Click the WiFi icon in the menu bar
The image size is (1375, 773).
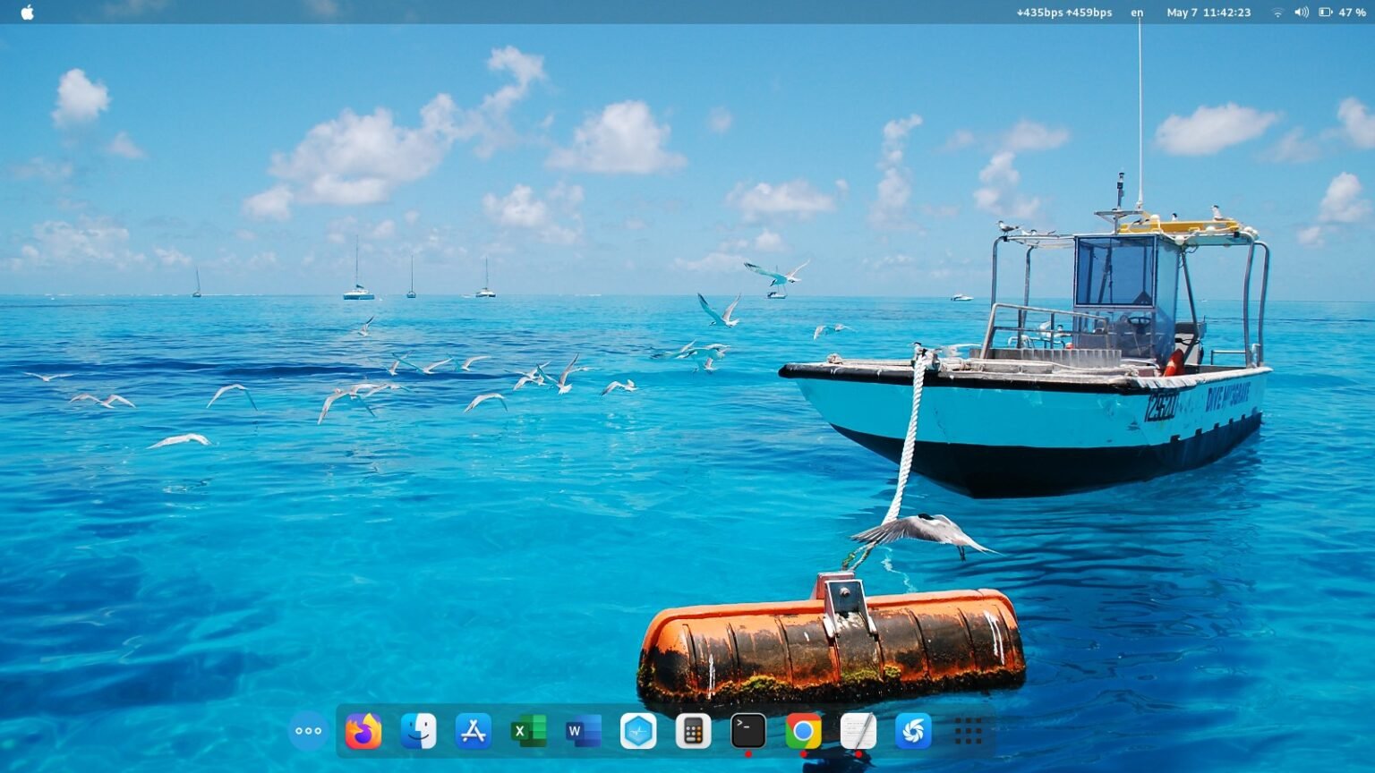coord(1277,13)
